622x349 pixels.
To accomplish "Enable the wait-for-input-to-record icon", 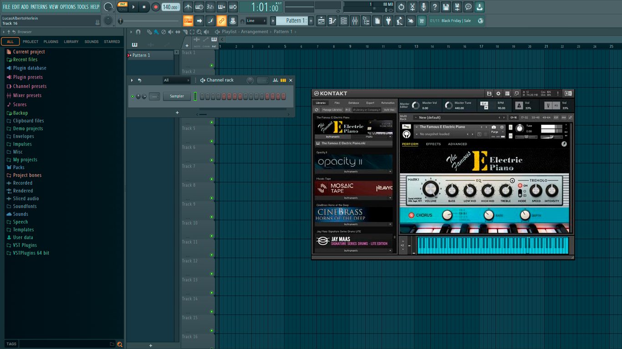I will click(199, 7).
